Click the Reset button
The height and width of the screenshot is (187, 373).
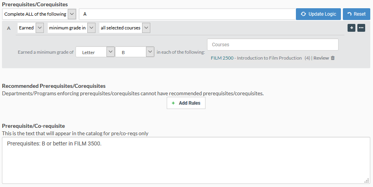pyautogui.click(x=356, y=14)
